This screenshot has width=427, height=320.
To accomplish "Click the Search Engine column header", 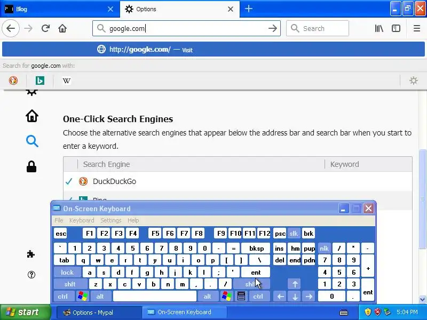I will (x=201, y=164).
